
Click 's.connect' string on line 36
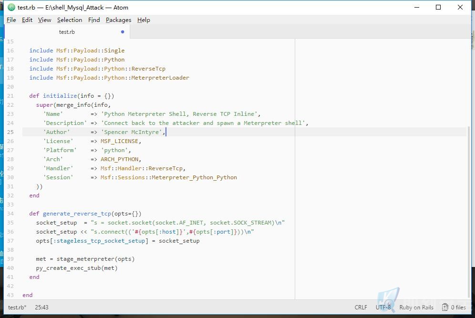[x=109, y=232]
